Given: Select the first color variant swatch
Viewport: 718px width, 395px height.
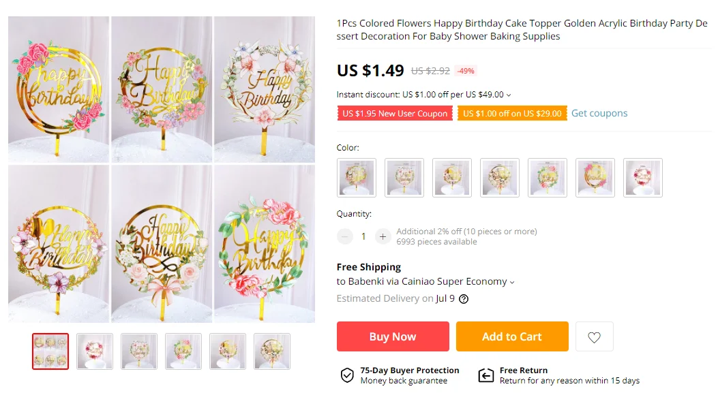Looking at the screenshot, I should click(x=357, y=178).
